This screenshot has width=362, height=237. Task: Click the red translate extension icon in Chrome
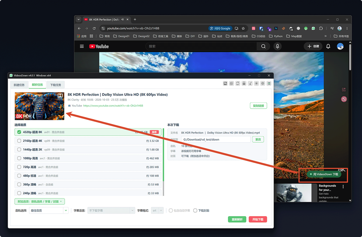point(253,28)
